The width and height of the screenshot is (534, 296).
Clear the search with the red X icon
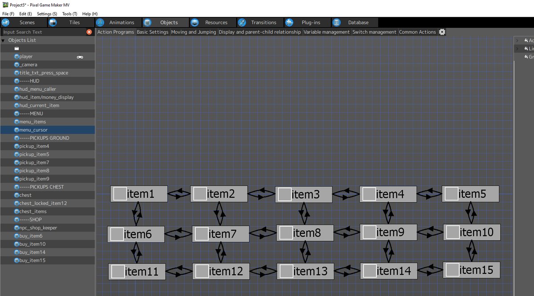click(88, 32)
